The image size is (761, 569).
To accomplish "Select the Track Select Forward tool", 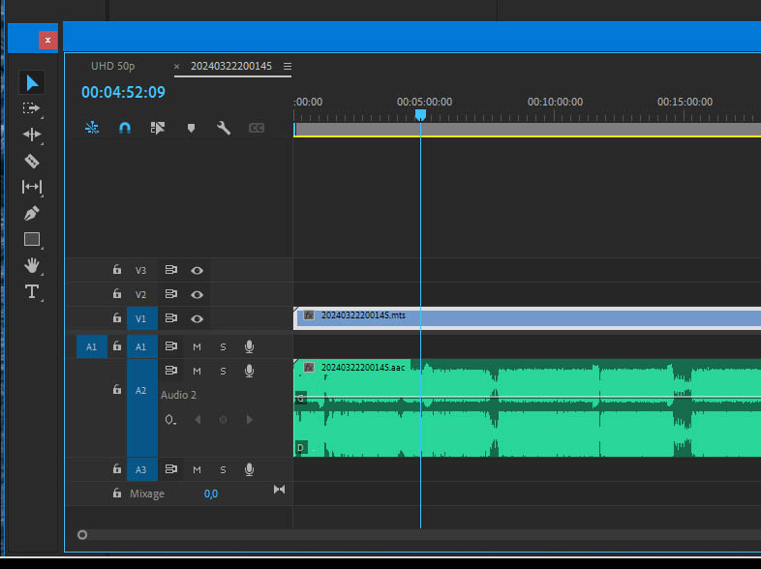I will 32,108.
